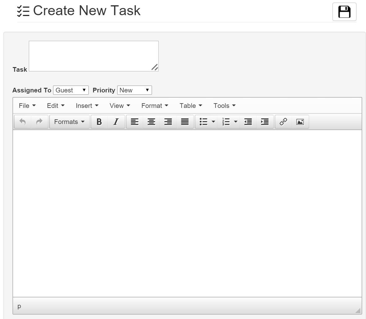Open the Format menu
Screen dimensions: 366x319
pos(155,106)
